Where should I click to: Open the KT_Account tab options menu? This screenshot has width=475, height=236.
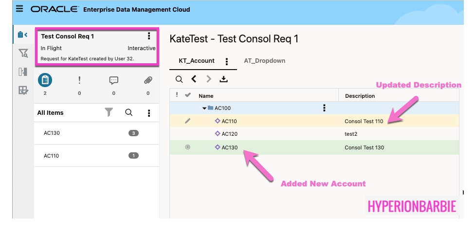[x=227, y=61]
